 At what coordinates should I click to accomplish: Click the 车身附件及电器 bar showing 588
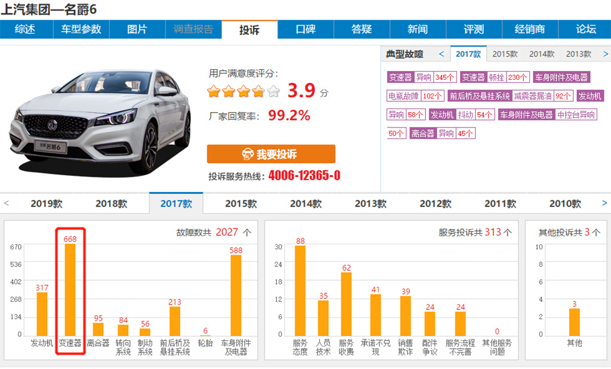tap(236, 296)
